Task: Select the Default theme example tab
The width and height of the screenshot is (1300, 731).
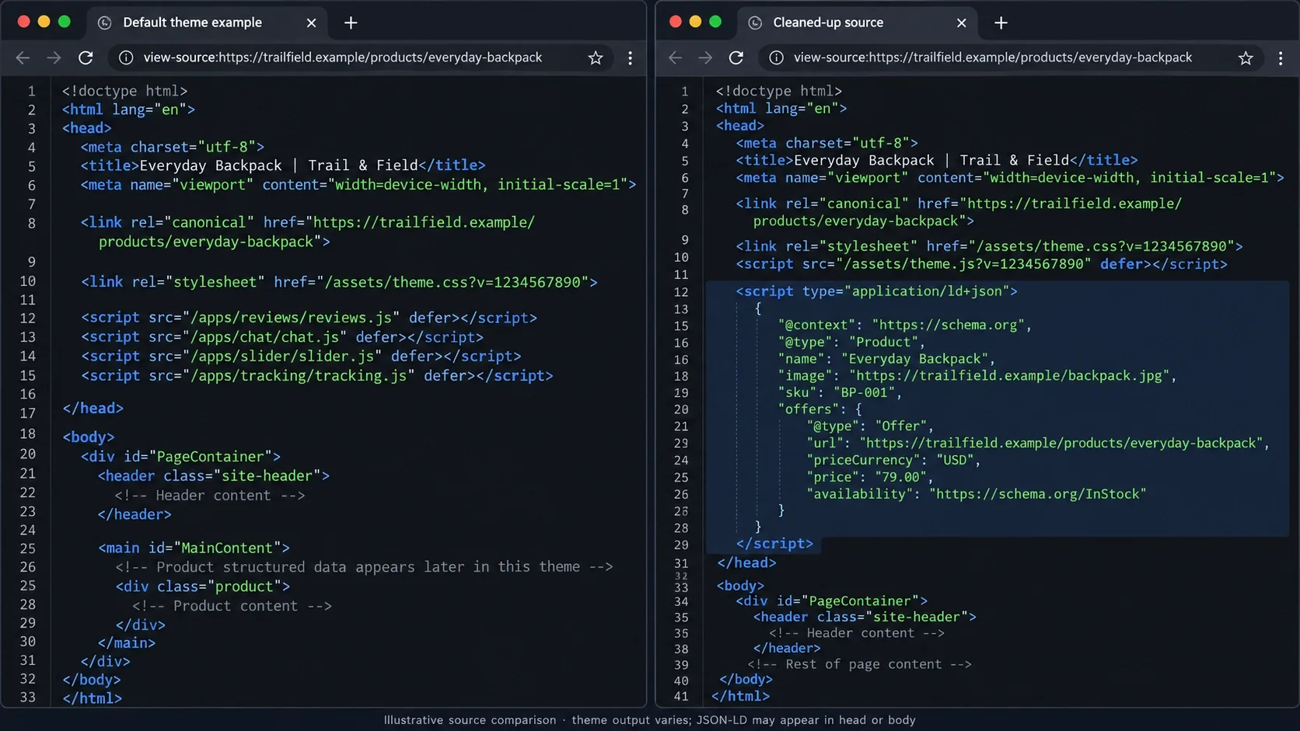Action: [206, 23]
